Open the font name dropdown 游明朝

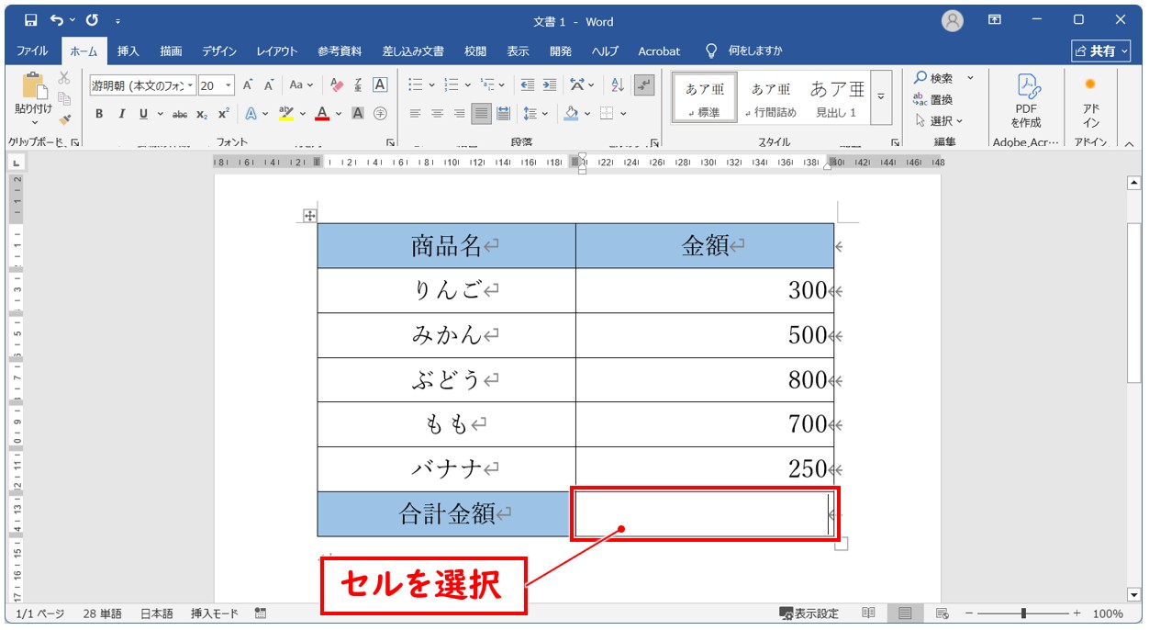[x=142, y=85]
